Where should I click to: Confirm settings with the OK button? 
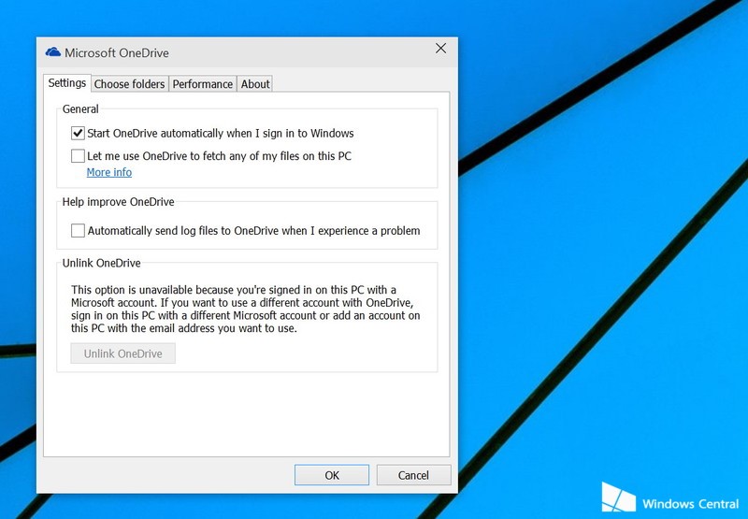(332, 475)
